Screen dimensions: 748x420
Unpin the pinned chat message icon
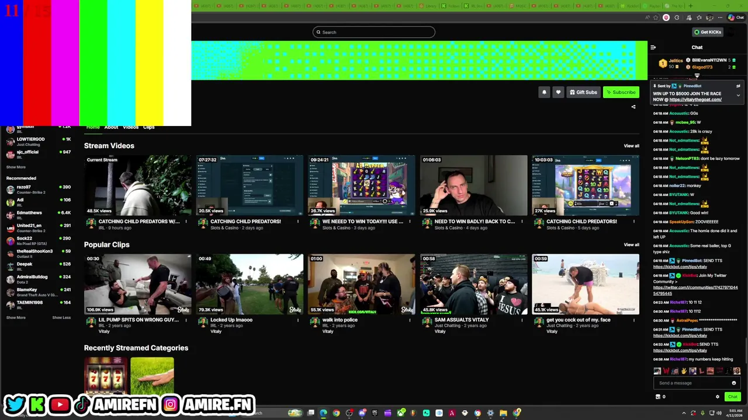[738, 86]
